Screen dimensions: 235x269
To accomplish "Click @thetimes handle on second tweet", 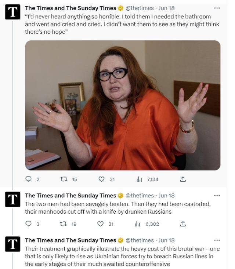I will tap(140, 196).
